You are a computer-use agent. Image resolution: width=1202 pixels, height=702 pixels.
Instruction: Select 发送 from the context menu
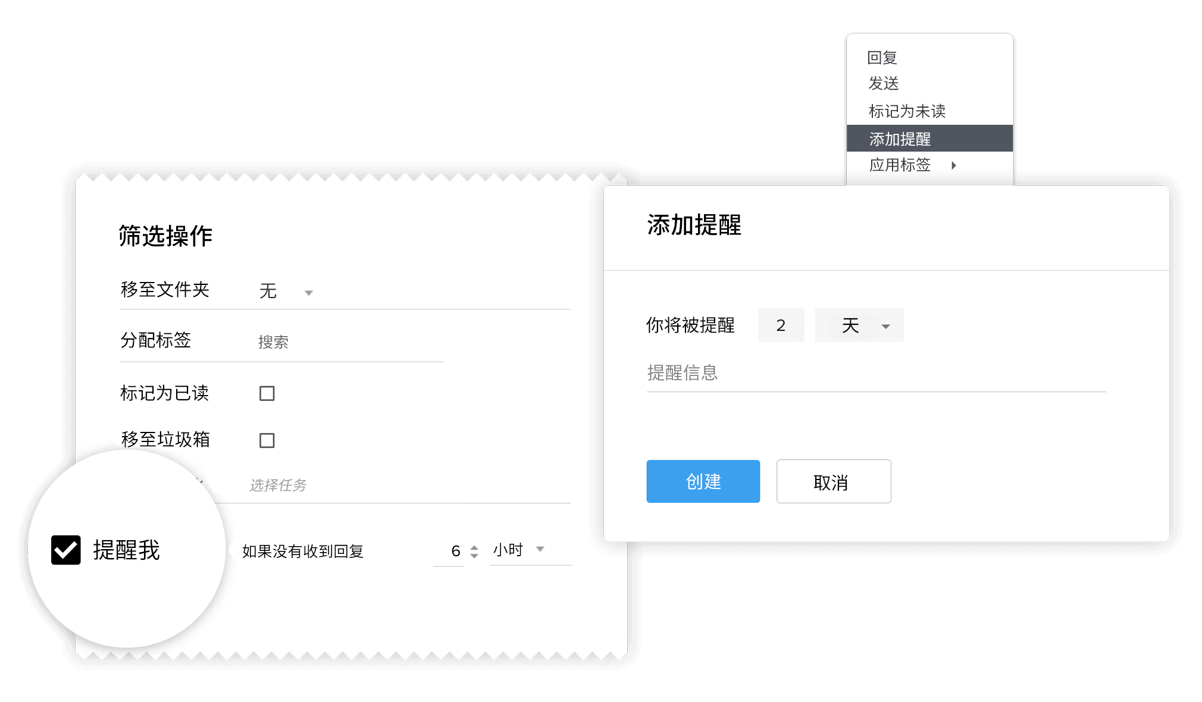pos(883,83)
